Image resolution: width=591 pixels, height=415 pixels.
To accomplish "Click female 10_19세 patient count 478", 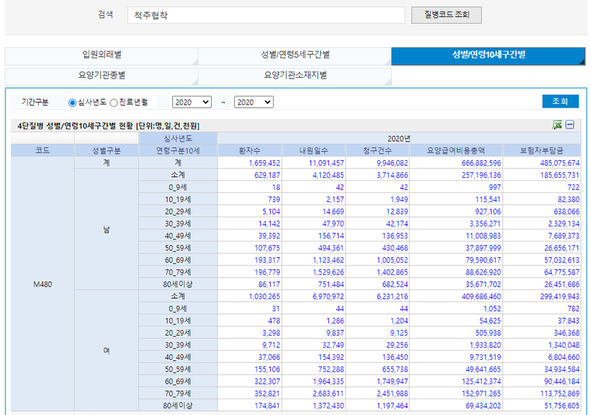I will tap(274, 321).
